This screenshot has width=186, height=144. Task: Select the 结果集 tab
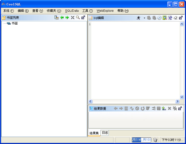click(x=94, y=133)
